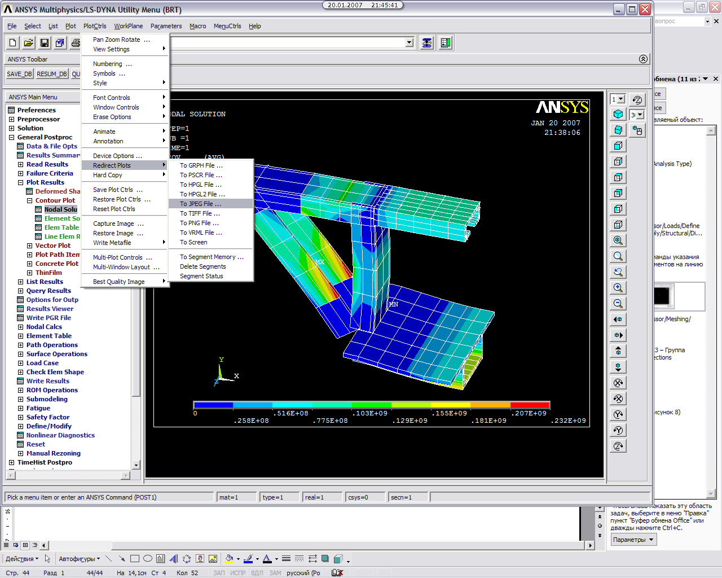
Task: Click the Word font color A icon
Action: point(267,559)
